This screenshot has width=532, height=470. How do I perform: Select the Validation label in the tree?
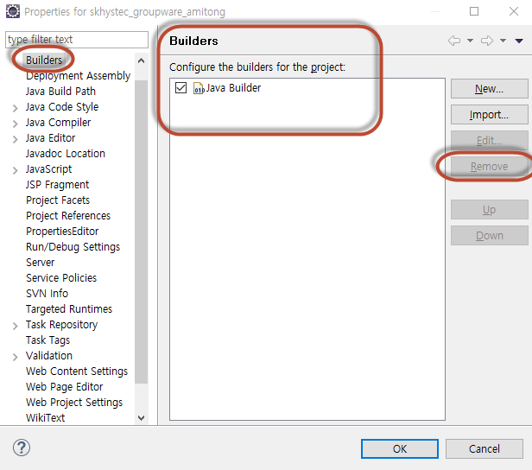[49, 356]
